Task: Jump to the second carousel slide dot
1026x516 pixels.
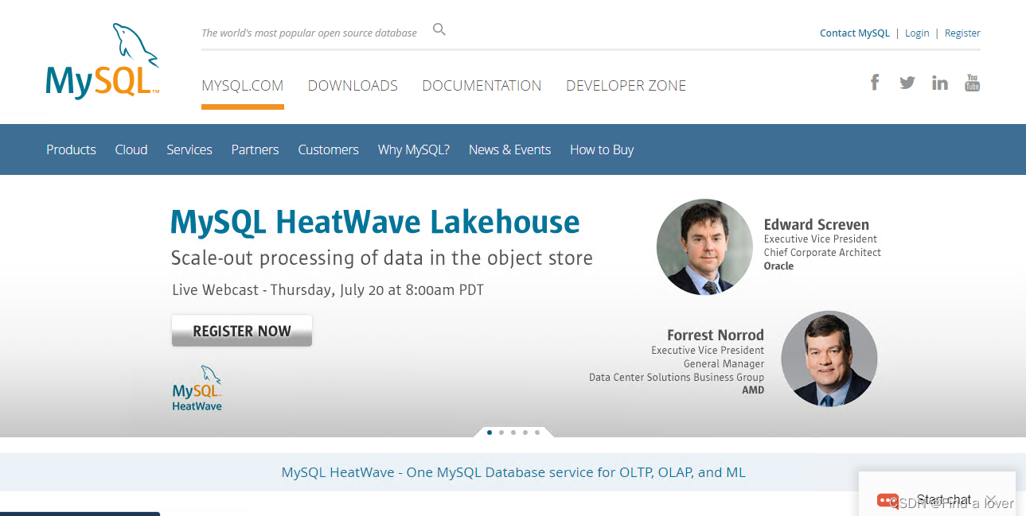Action: (501, 433)
